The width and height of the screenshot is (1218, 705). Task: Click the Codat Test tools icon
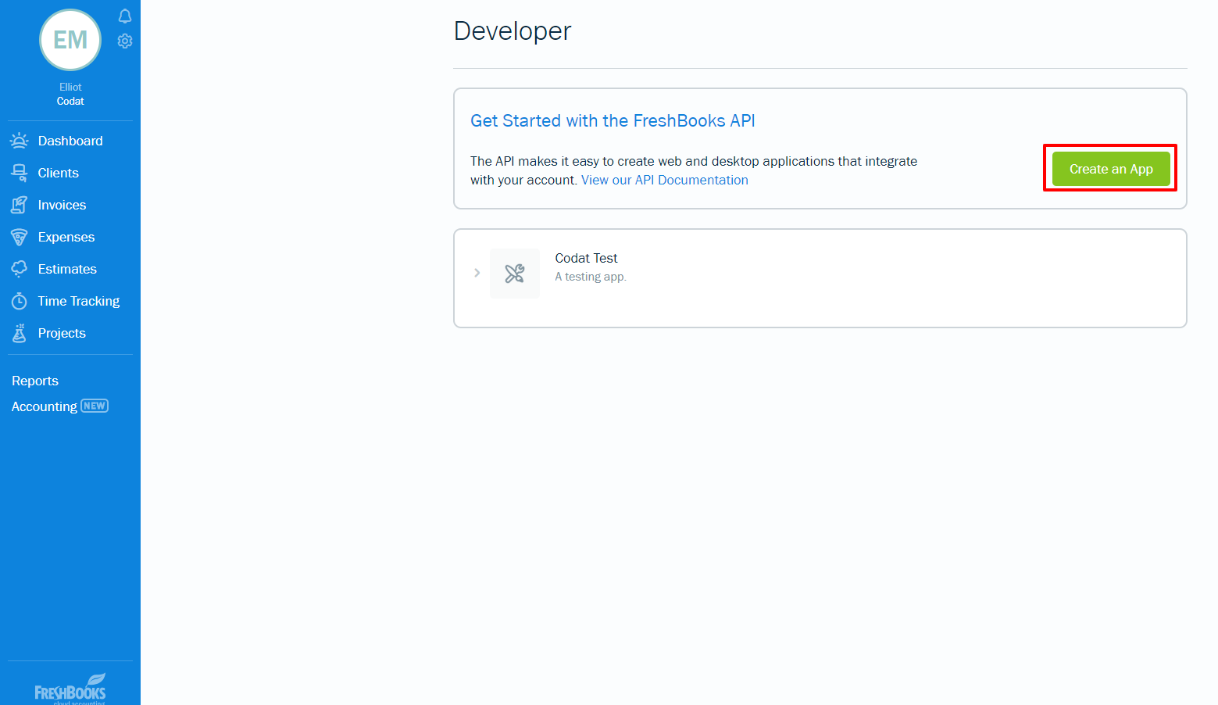515,274
